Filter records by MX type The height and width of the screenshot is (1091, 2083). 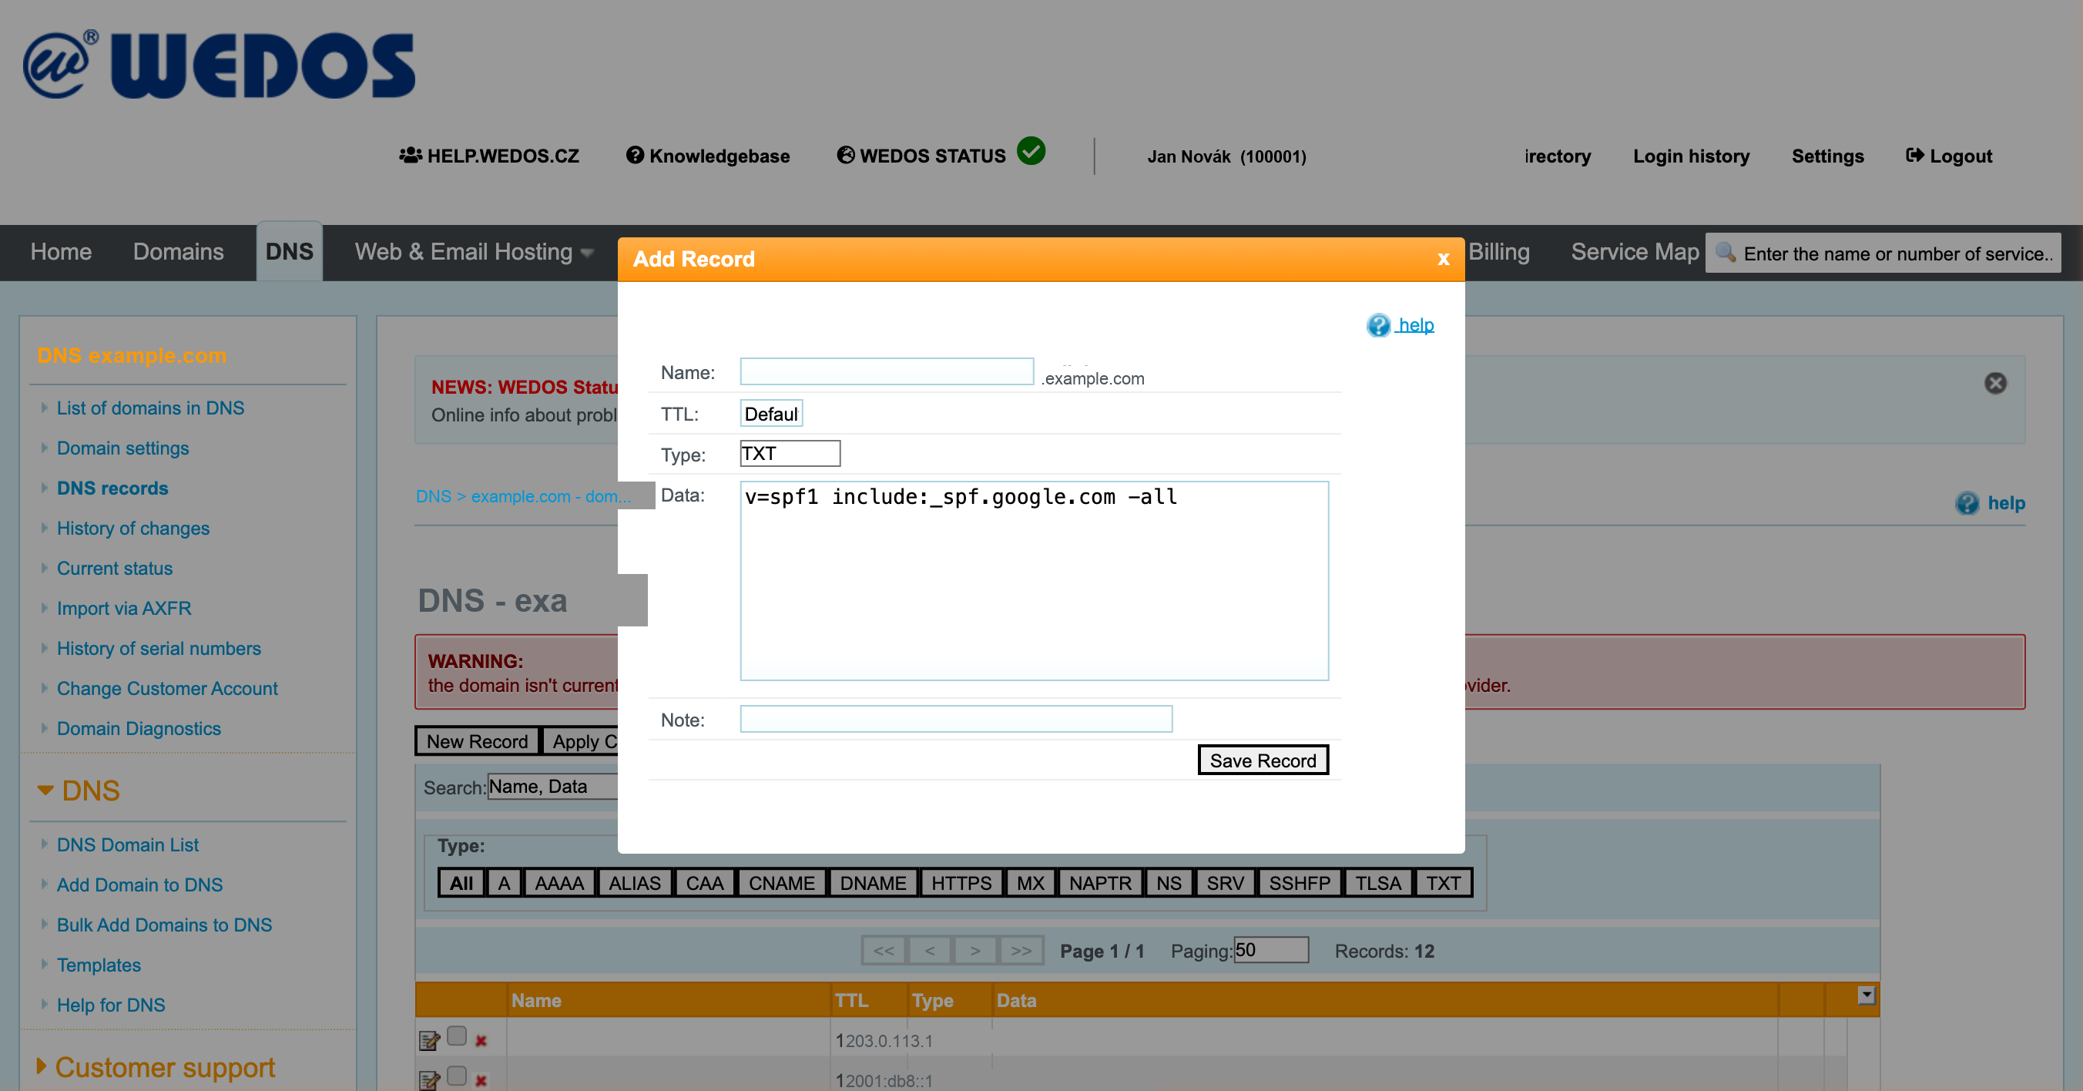pos(1029,882)
